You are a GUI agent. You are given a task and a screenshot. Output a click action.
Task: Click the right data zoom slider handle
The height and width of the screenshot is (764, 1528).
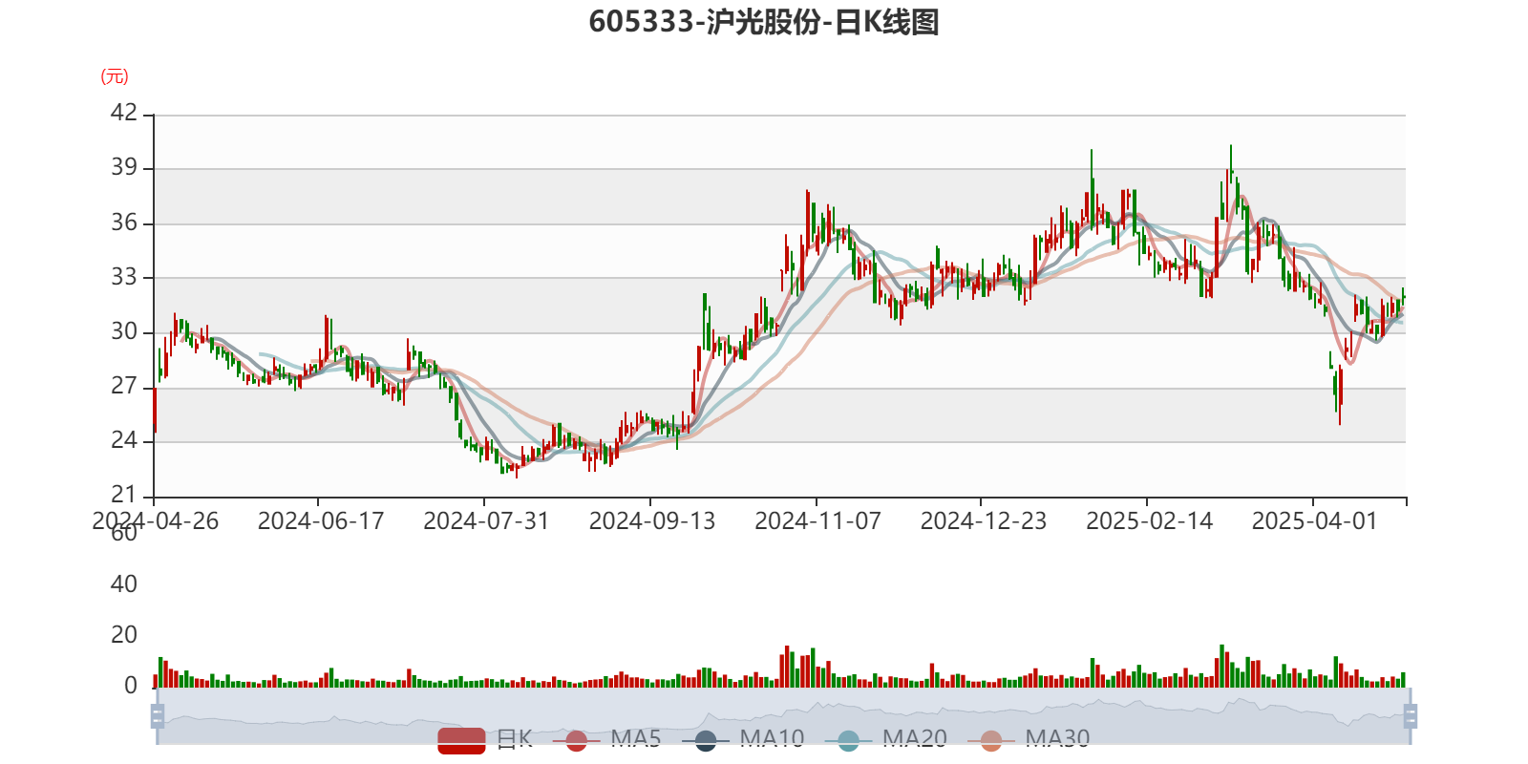[x=1411, y=715]
